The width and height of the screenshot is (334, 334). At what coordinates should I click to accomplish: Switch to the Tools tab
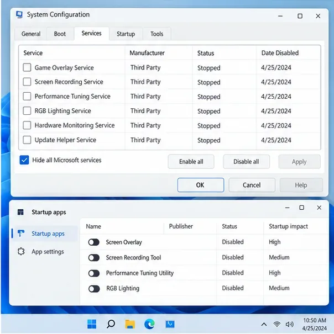[157, 34]
